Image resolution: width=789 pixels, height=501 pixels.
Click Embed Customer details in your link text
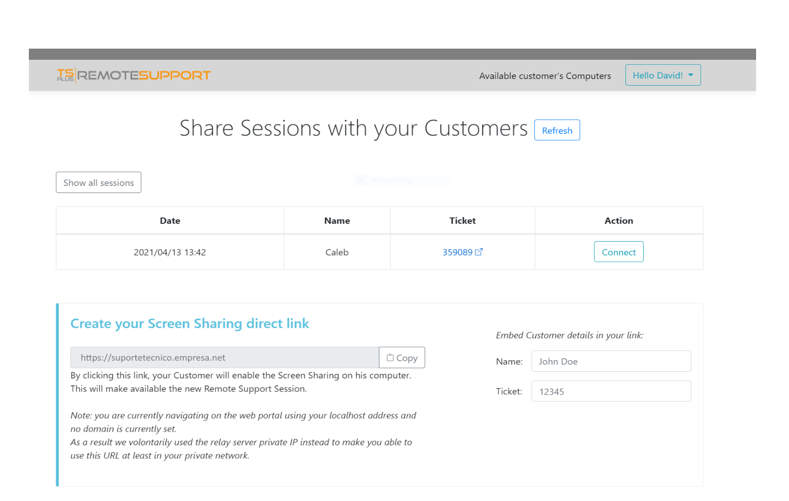570,335
